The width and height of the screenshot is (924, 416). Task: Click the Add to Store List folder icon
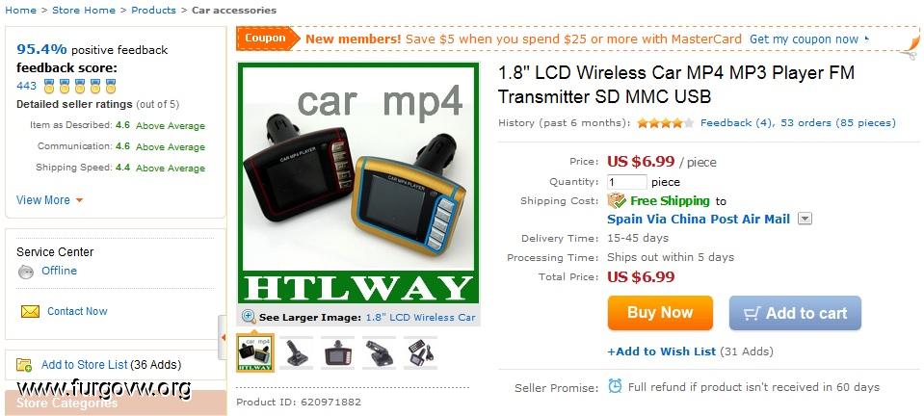click(24, 365)
